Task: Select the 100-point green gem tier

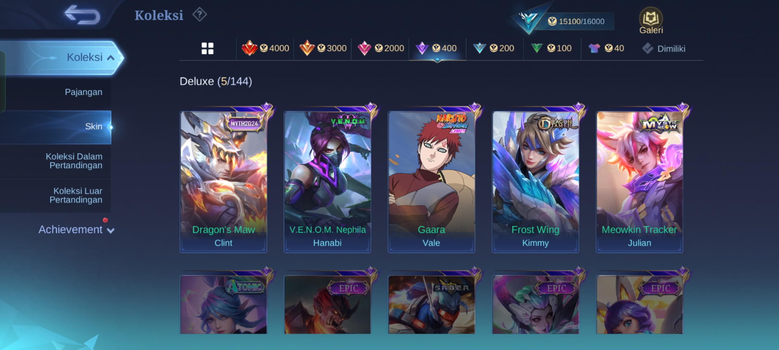Action: 551,48
